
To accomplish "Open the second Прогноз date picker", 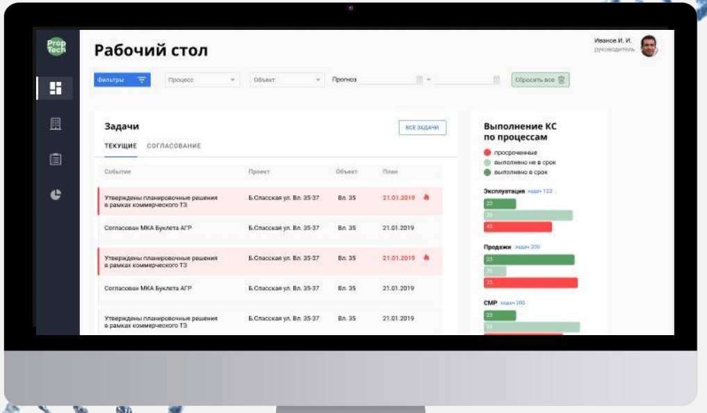I will pos(496,80).
